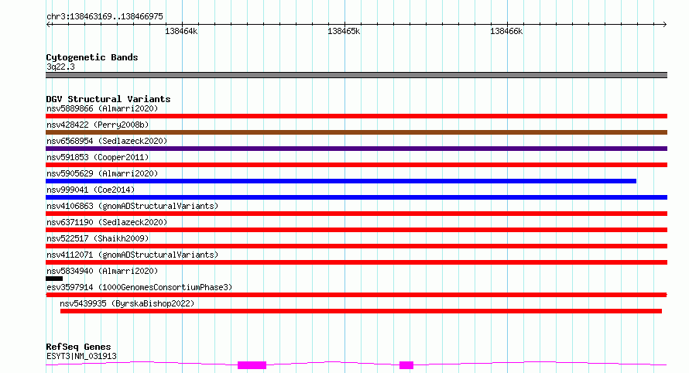Select the blue nsv5905629 variant bar
The width and height of the screenshot is (689, 373).
[x=341, y=181]
